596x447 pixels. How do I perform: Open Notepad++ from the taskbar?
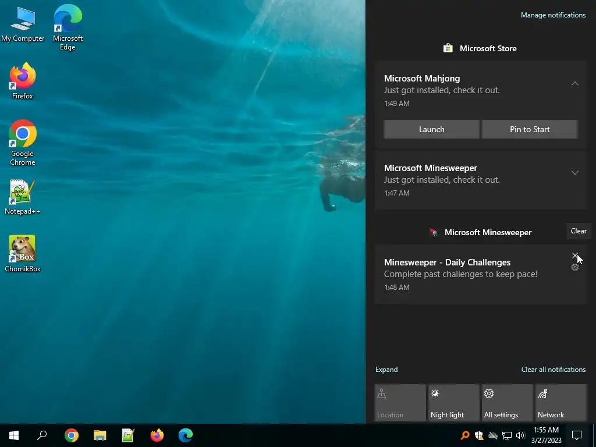pyautogui.click(x=128, y=435)
